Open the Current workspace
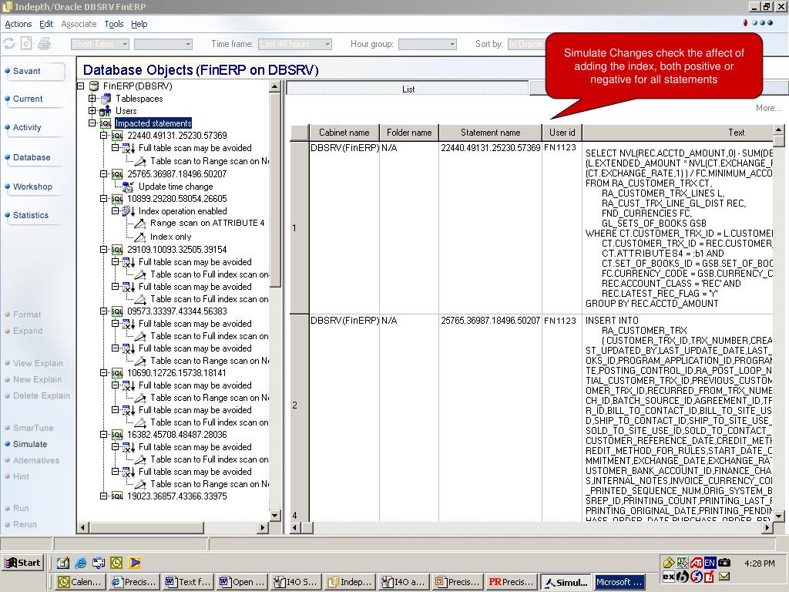The height and width of the screenshot is (592, 789). point(34,99)
